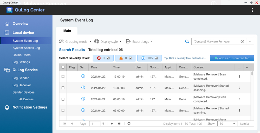Image resolution: width=260 pixels, height=133 pixels.
Task: Go to next page of results
Action: pyautogui.click(x=112, y=124)
